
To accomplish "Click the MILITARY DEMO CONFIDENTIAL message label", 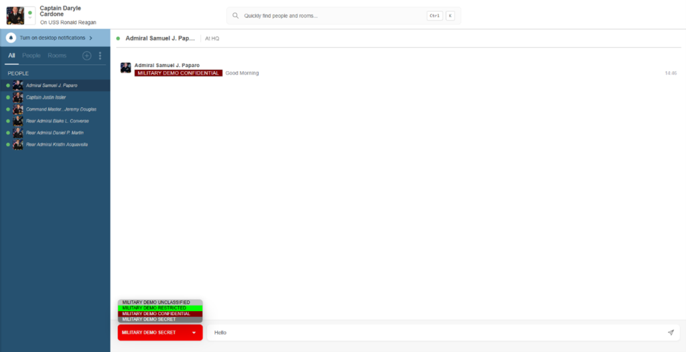I will [178, 73].
